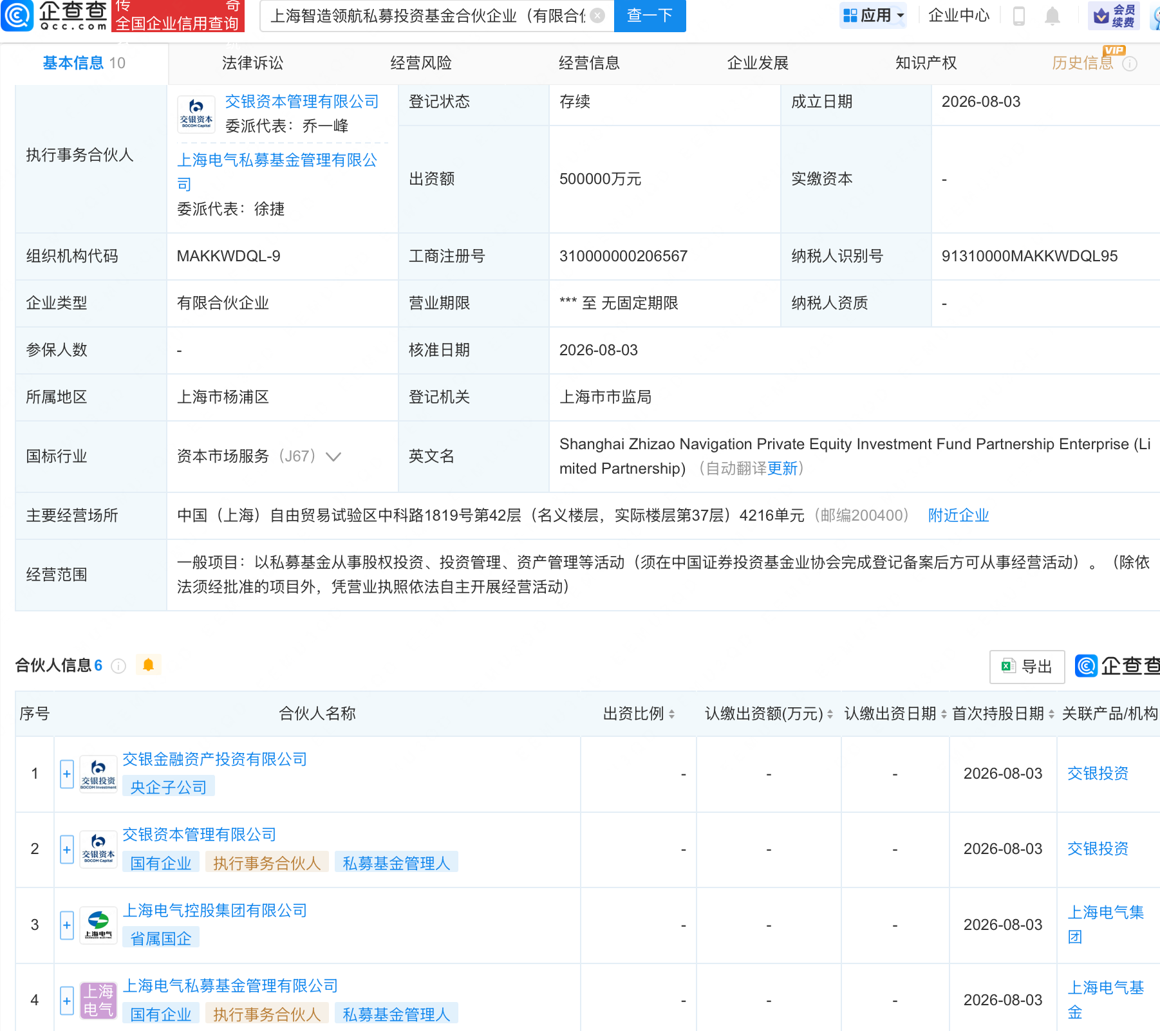Open 交银资本管理有限公司 link in 执行事务合伙人
Screen dimensions: 1160x1031
pos(302,102)
